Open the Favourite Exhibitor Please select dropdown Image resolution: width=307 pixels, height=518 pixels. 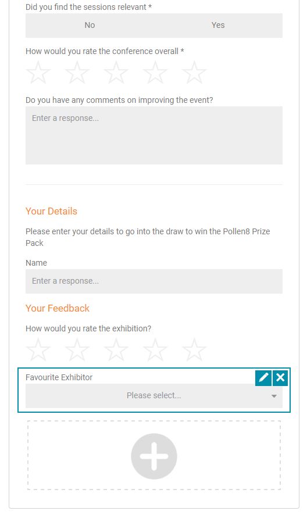(x=154, y=396)
